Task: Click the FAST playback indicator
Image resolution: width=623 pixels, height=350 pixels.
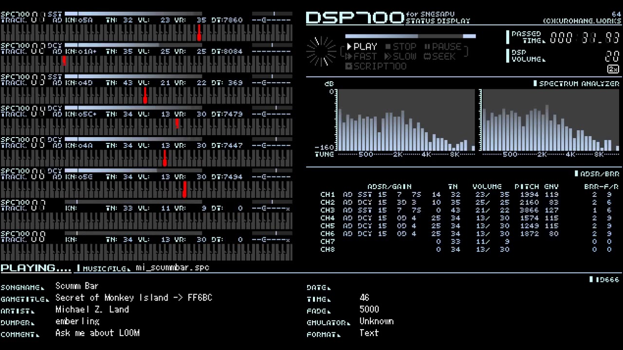Action: pos(362,56)
